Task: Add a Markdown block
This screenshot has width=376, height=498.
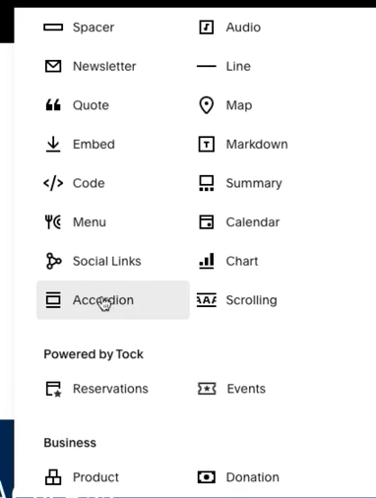Action: [x=243, y=144]
